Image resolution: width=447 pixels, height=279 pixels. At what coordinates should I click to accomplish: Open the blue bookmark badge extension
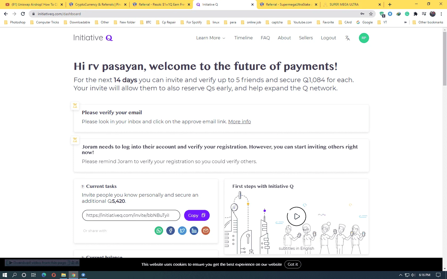pos(390,14)
